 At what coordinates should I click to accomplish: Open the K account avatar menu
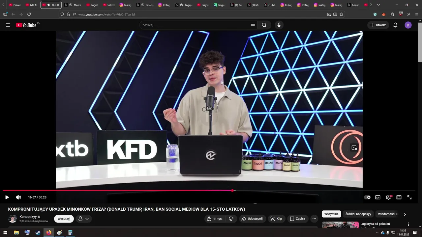(x=408, y=25)
